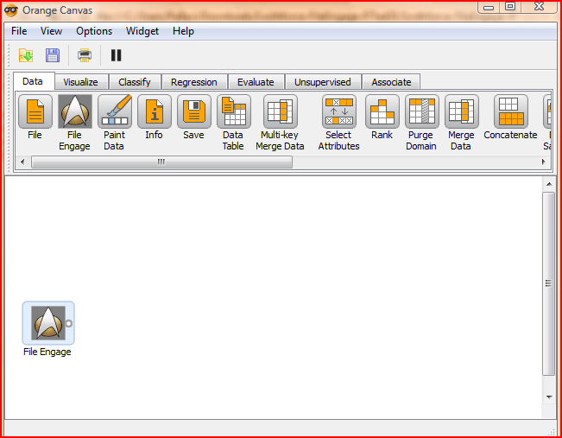
Task: Switch to the Regression tab
Action: [194, 82]
